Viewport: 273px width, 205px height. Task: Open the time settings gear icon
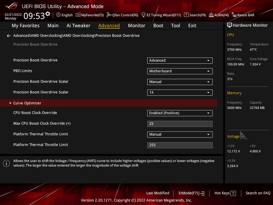pyautogui.click(x=48, y=14)
